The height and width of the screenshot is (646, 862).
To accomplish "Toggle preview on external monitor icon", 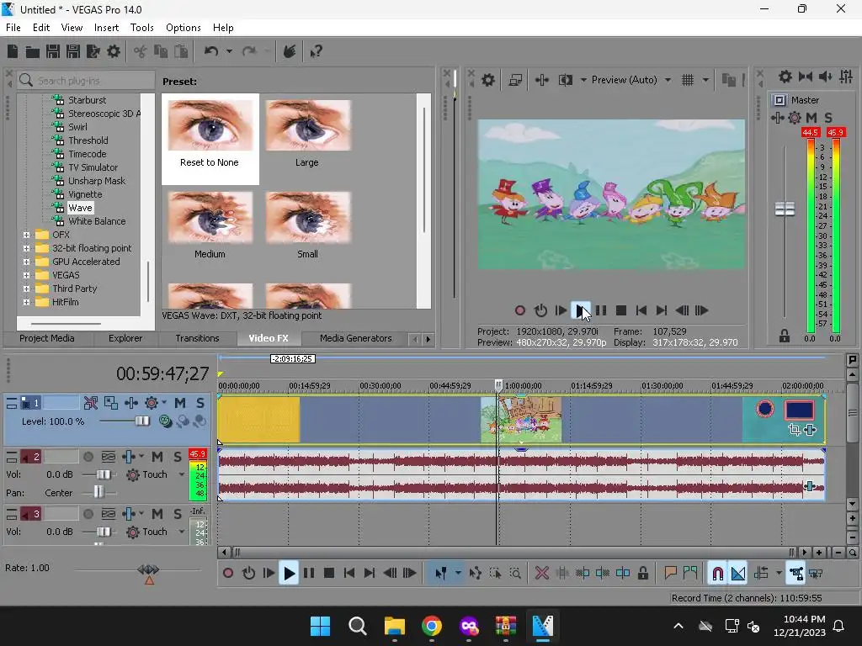I will pos(515,80).
